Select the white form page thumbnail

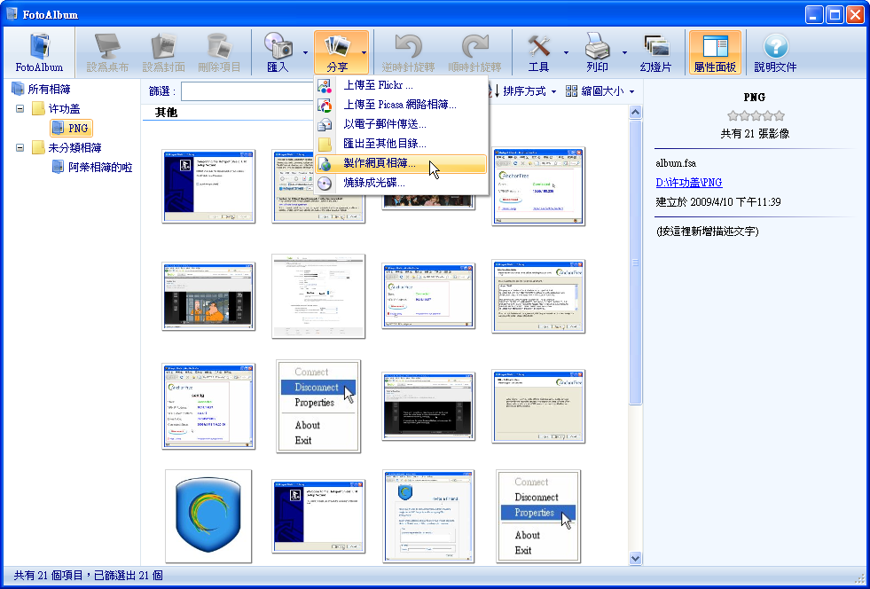coord(318,296)
